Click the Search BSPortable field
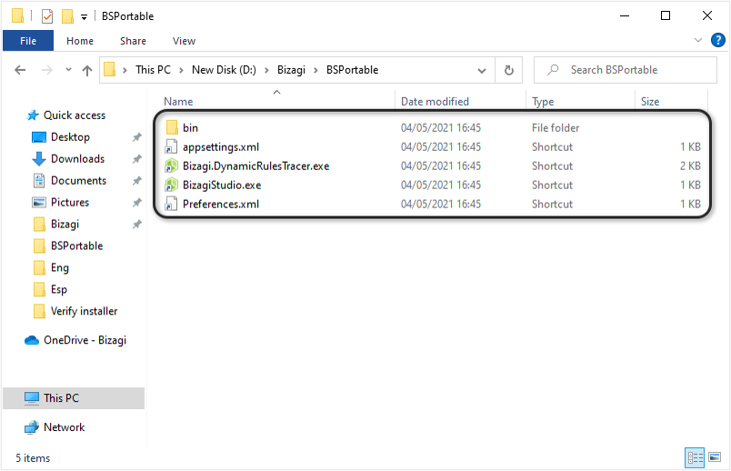Viewport: 731px width, 471px height. point(626,70)
